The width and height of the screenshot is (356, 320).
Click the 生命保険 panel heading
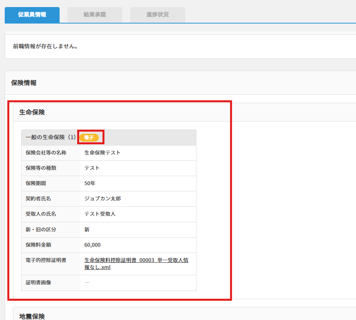[32, 112]
